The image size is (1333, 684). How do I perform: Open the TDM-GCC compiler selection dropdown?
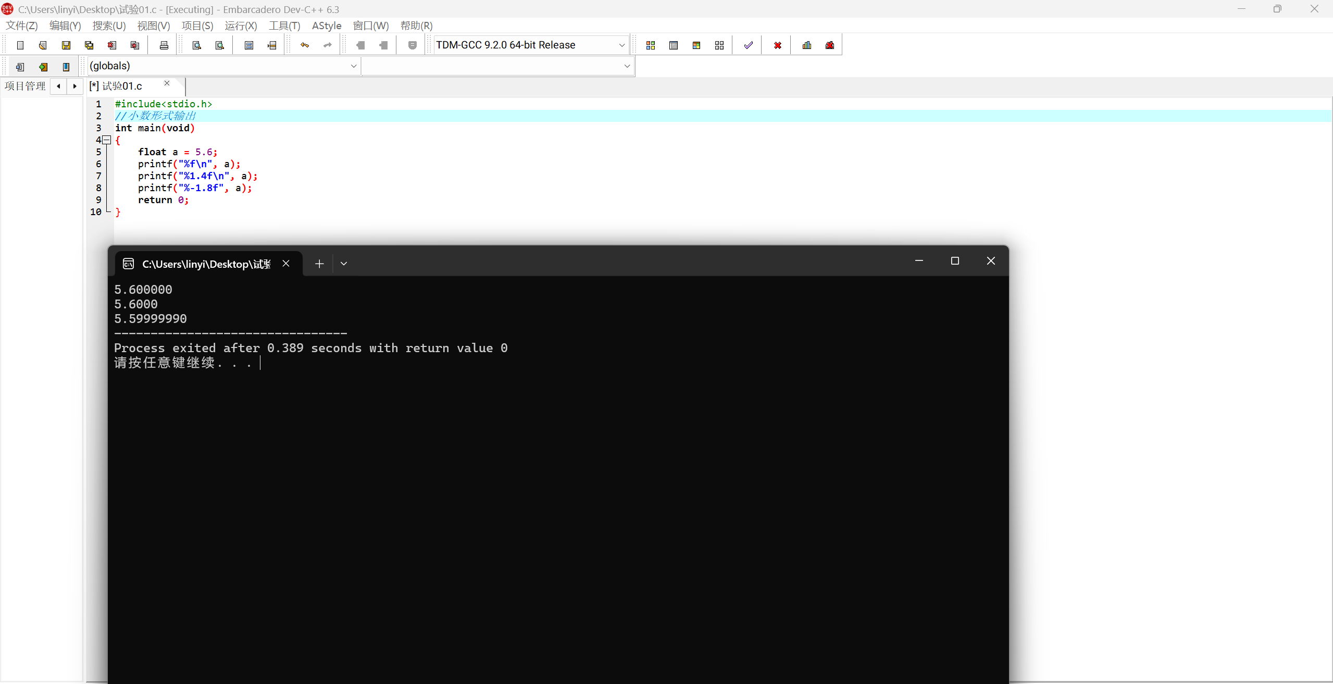click(621, 45)
